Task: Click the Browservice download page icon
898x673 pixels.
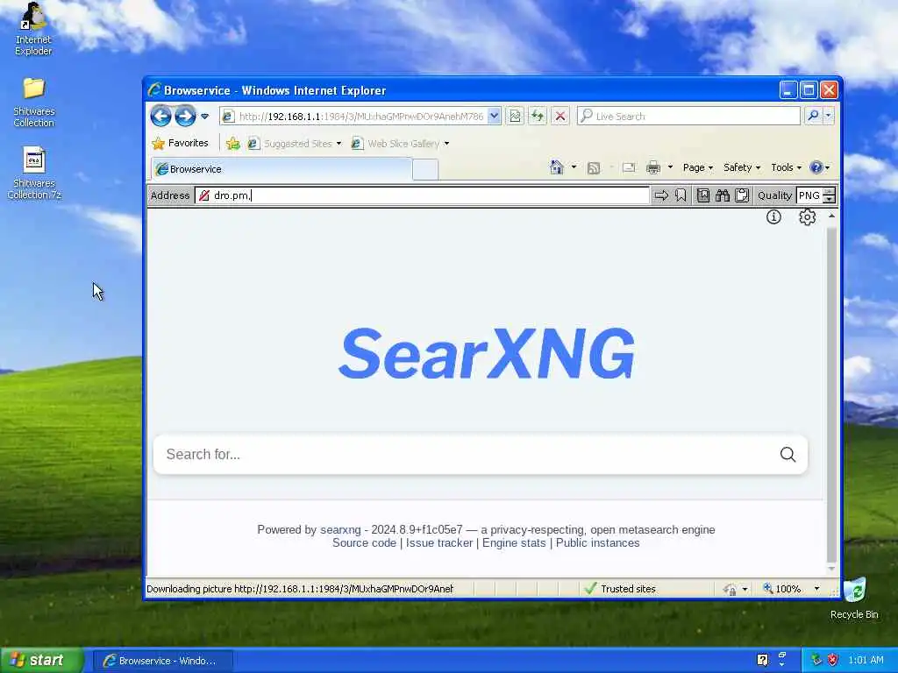Action: click(703, 195)
